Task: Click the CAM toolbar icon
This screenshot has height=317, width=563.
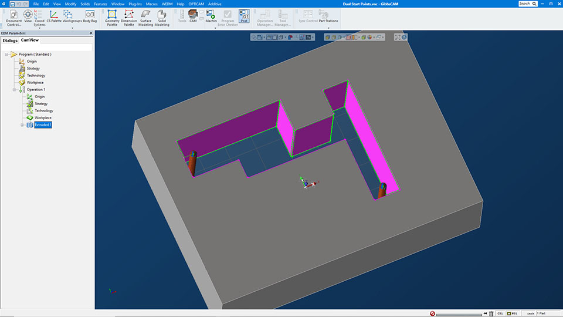Action: (193, 16)
